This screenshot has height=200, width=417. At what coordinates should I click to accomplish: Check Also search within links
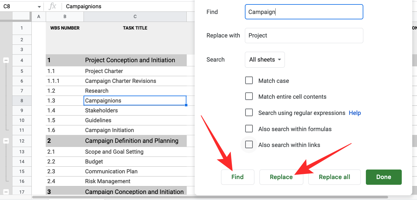pyautogui.click(x=249, y=145)
